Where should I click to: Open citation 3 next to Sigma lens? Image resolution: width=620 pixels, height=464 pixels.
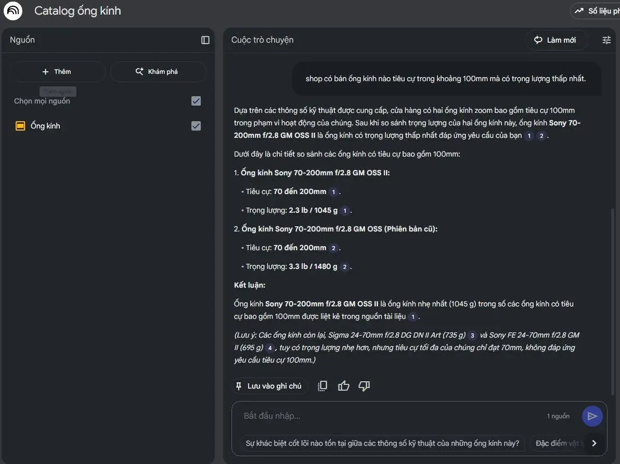tap(472, 336)
